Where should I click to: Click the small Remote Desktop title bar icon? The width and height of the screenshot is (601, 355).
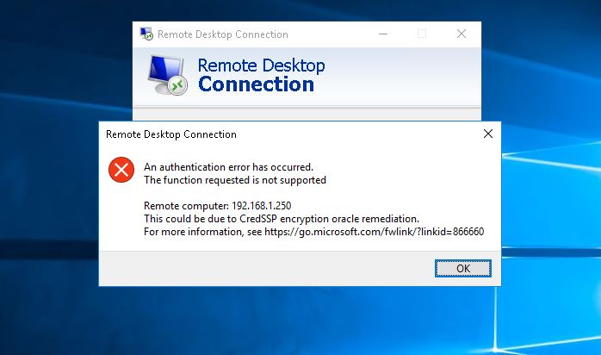tap(147, 34)
